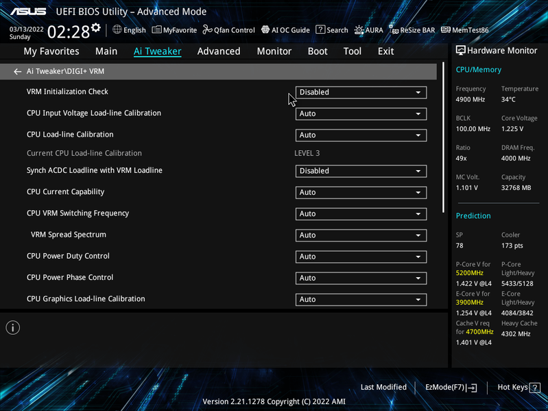Switch to EzMode(F7) text button
Image resolution: width=548 pixels, height=411 pixels.
(444, 387)
